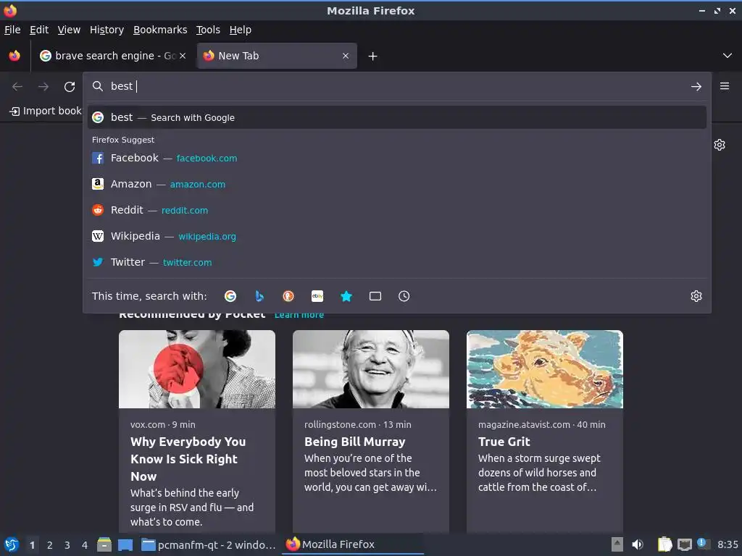Click Import bookmarks toolbar button
The image size is (742, 556).
[x=46, y=111]
